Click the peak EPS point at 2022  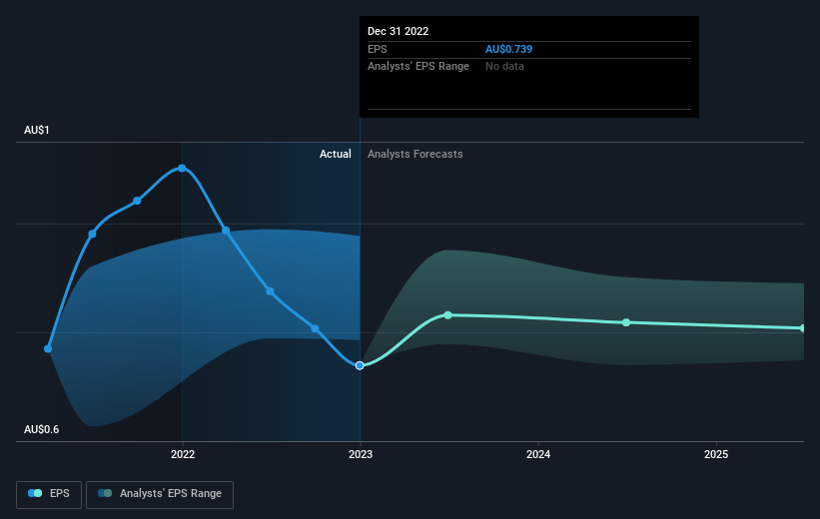tap(182, 169)
